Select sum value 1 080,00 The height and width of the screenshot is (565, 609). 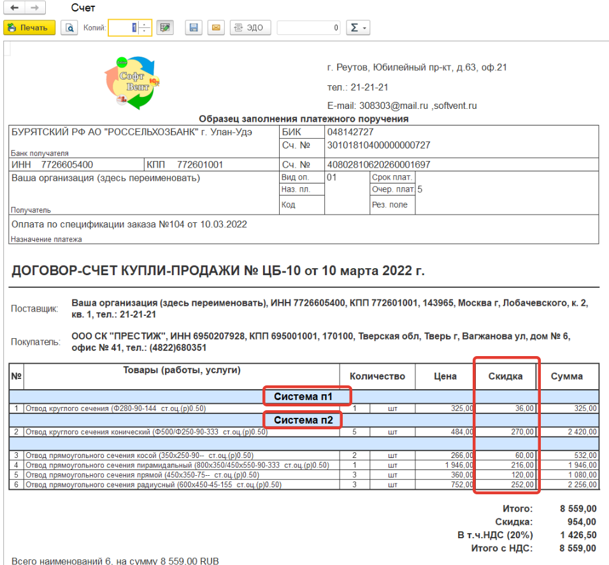582,475
